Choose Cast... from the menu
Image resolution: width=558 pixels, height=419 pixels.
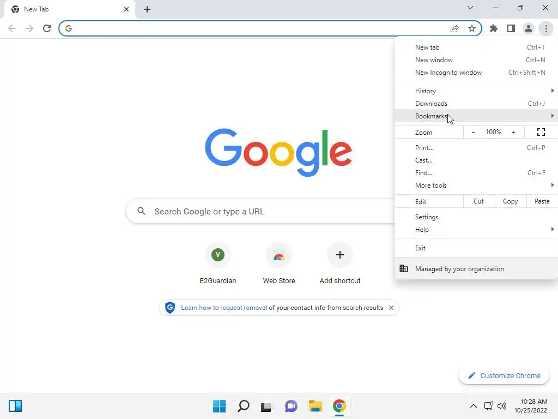click(476, 160)
